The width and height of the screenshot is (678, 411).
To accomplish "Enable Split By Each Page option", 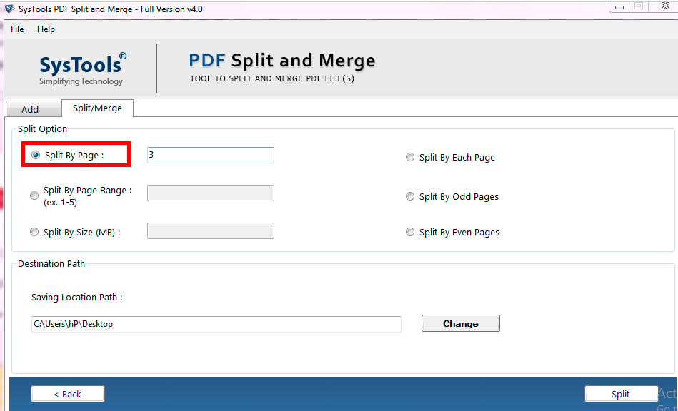I will [410, 157].
